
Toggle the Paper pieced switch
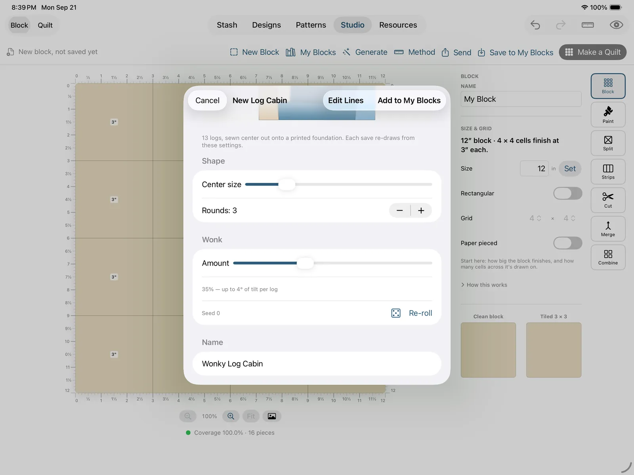[x=568, y=243]
